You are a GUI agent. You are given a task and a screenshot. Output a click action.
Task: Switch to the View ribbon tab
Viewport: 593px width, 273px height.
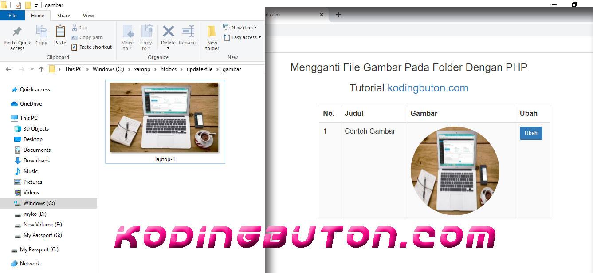[88, 15]
